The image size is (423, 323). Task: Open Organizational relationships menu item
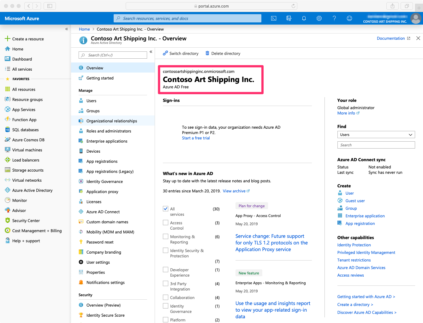(113, 121)
